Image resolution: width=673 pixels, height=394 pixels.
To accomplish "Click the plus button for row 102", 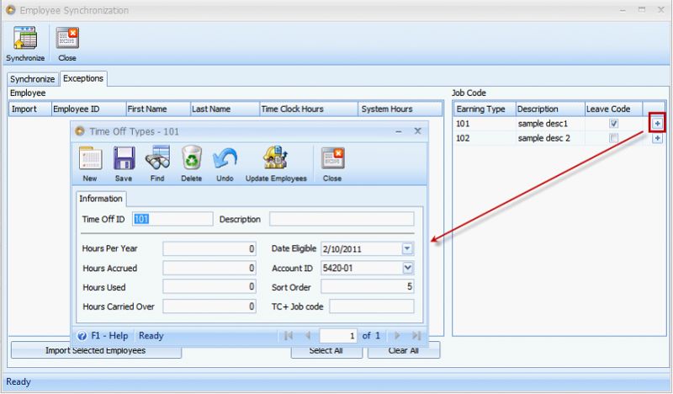I will click(657, 138).
